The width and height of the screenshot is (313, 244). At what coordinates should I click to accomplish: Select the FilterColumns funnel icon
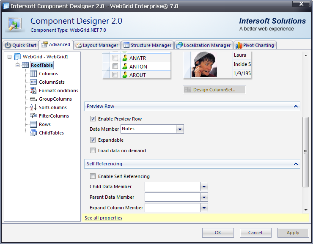coord(33,116)
